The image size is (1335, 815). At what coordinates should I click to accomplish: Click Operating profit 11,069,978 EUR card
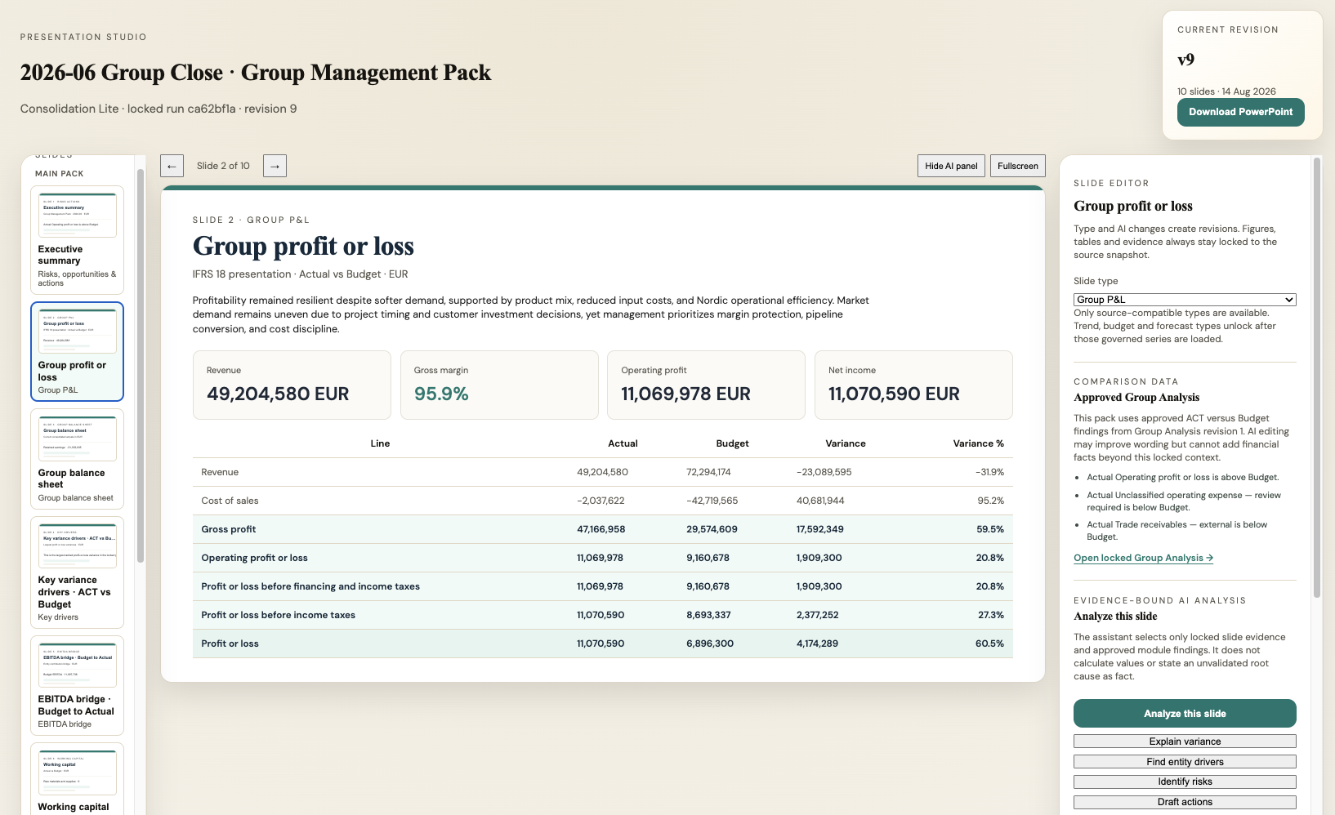coord(706,385)
